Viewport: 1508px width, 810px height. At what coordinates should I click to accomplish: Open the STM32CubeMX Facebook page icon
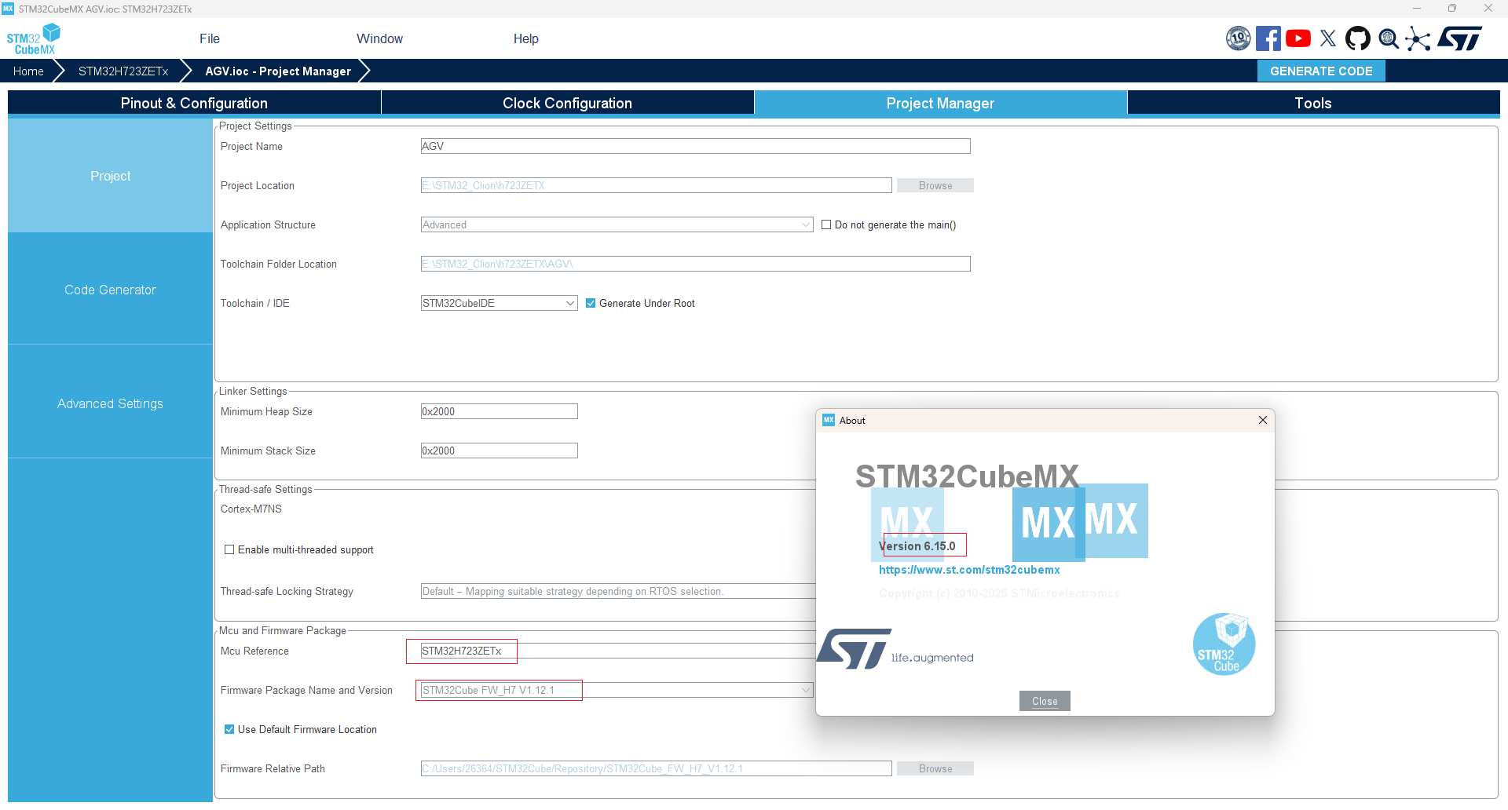(x=1268, y=38)
